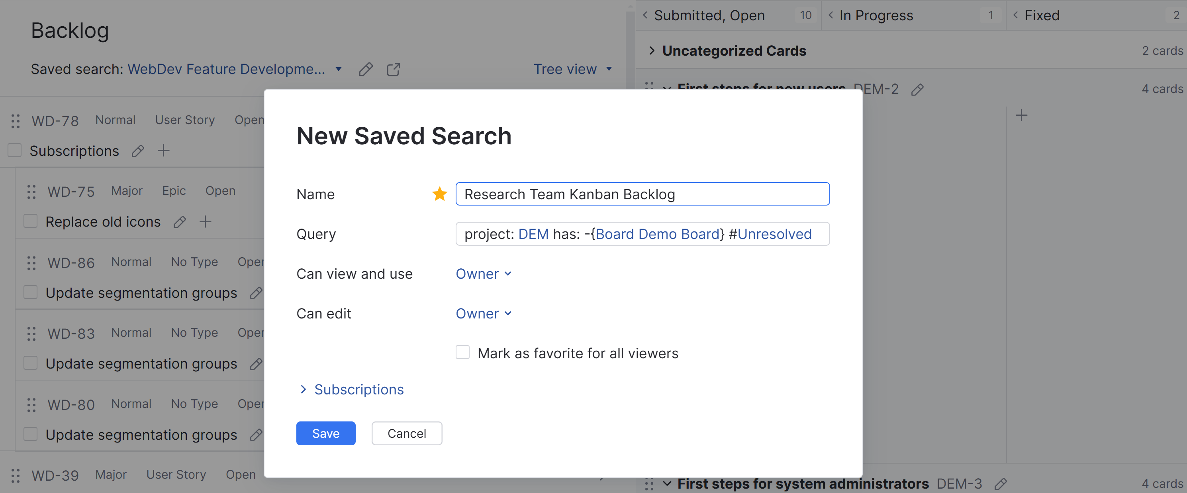Enable 'Mark as favorite for all viewers'

point(462,352)
